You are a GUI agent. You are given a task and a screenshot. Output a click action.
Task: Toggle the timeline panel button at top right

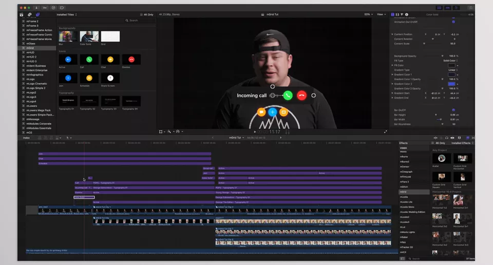point(448,8)
